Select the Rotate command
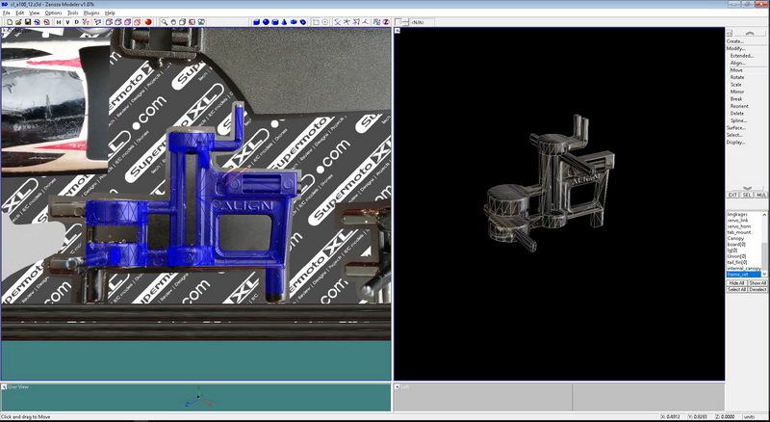 point(737,77)
